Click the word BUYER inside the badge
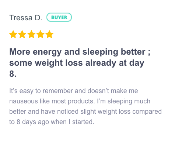Screen dimensions: 175x144 [x=59, y=17]
